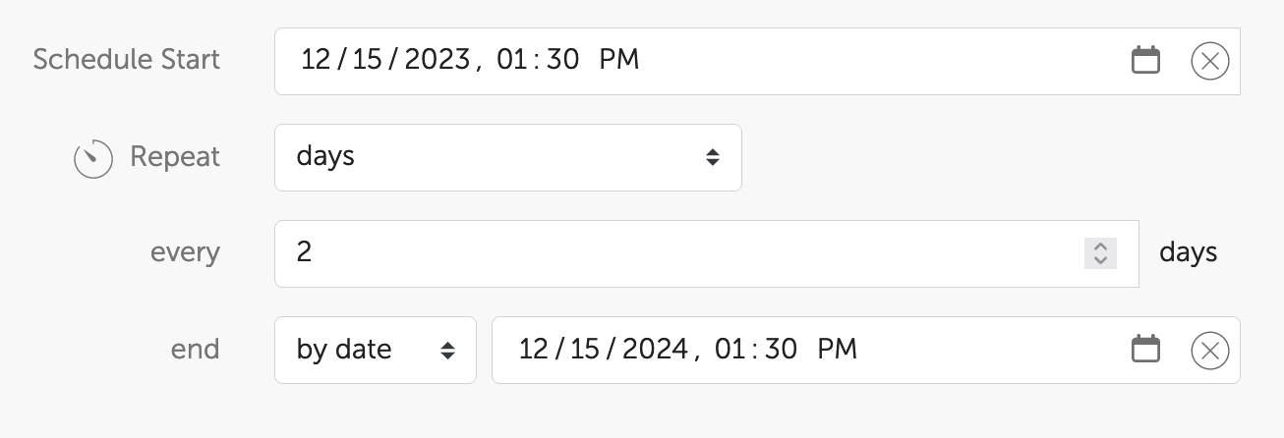Screen dimensions: 1284x438
Task: Select minutes in Schedule Start time
Action: click(562, 61)
